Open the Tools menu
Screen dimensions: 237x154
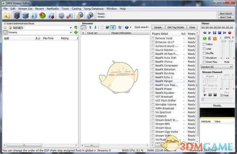(x=65, y=9)
